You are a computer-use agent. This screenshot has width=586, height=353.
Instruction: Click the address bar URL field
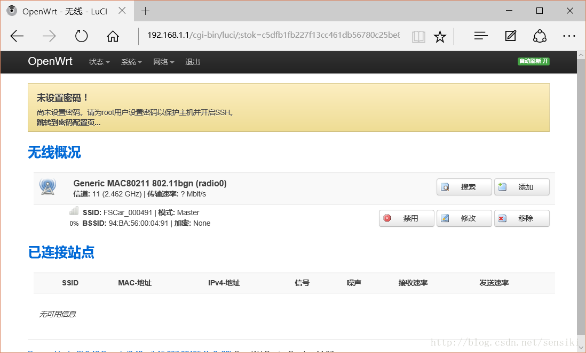pos(274,35)
